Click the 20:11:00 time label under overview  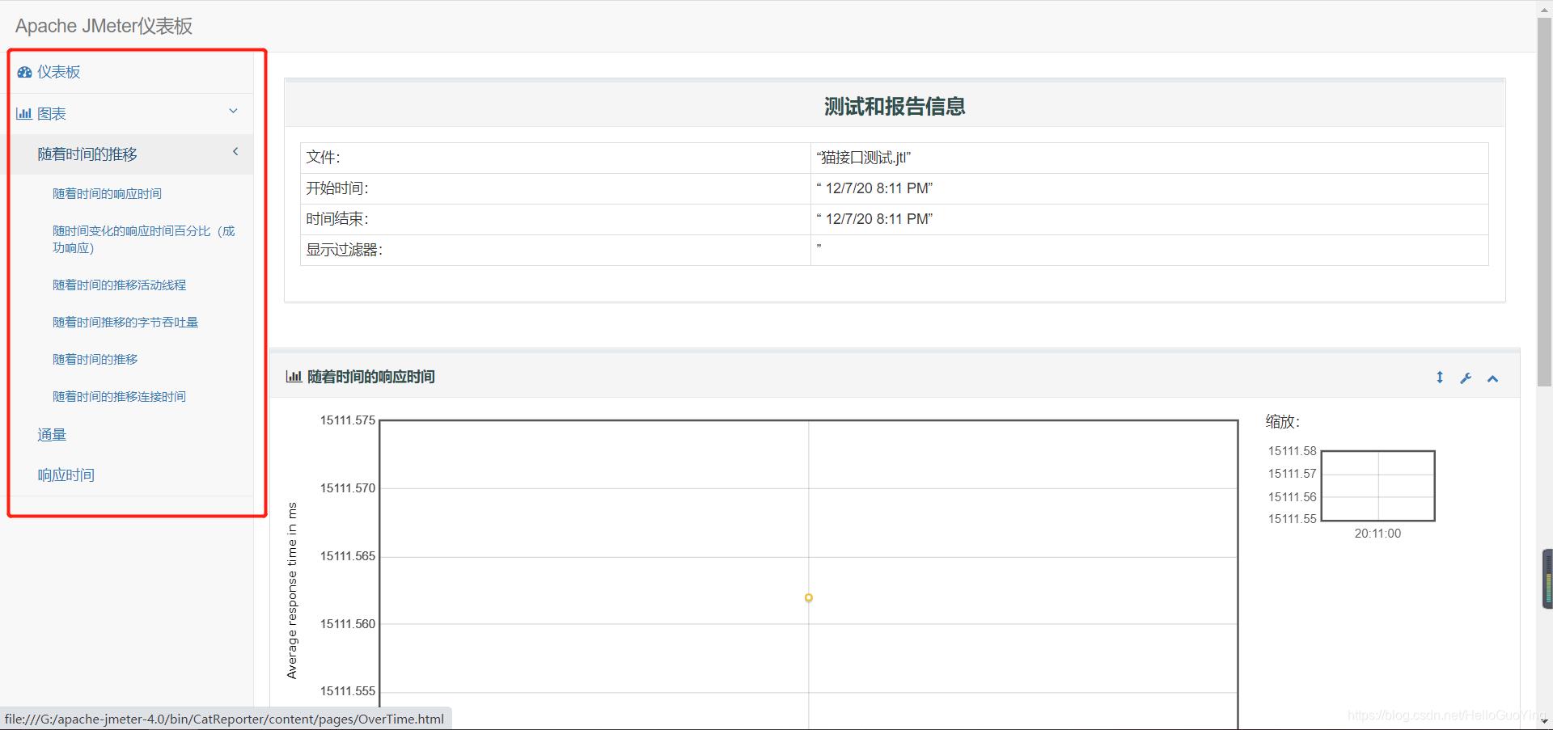(x=1377, y=534)
